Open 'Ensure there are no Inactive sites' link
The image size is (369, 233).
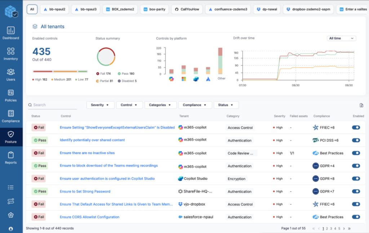point(87,153)
